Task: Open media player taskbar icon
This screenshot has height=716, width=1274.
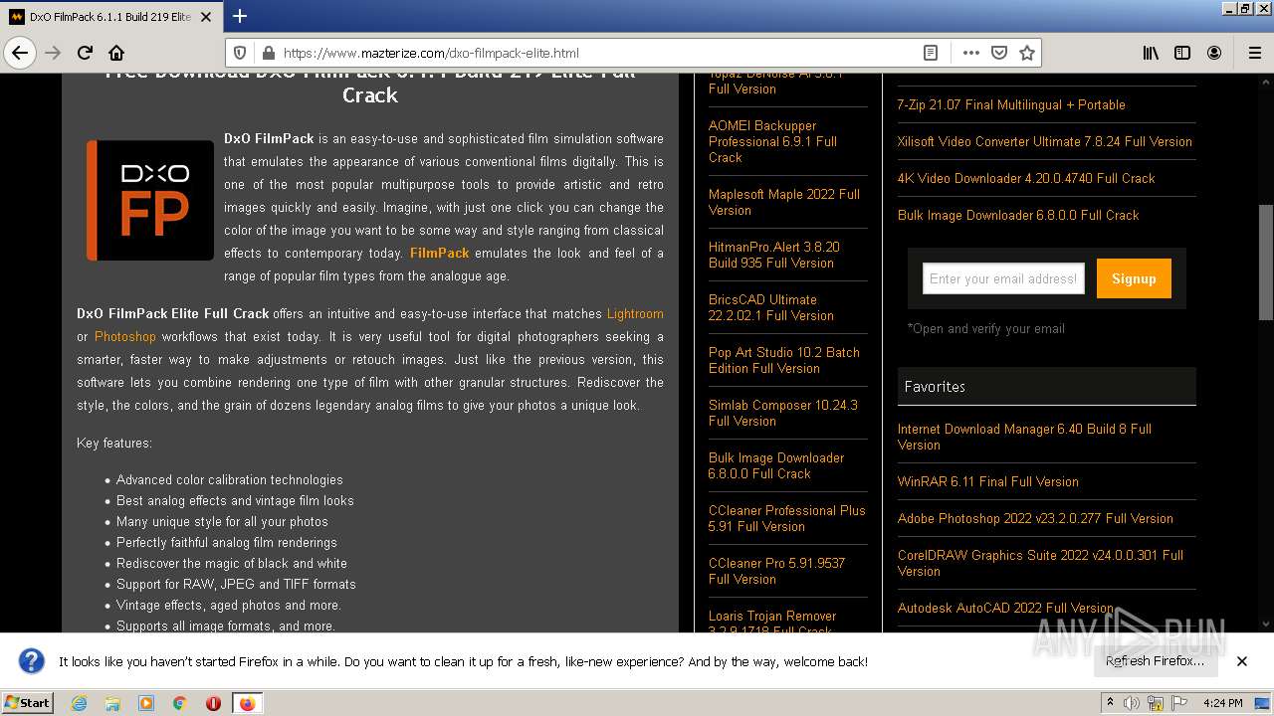Action: (146, 703)
